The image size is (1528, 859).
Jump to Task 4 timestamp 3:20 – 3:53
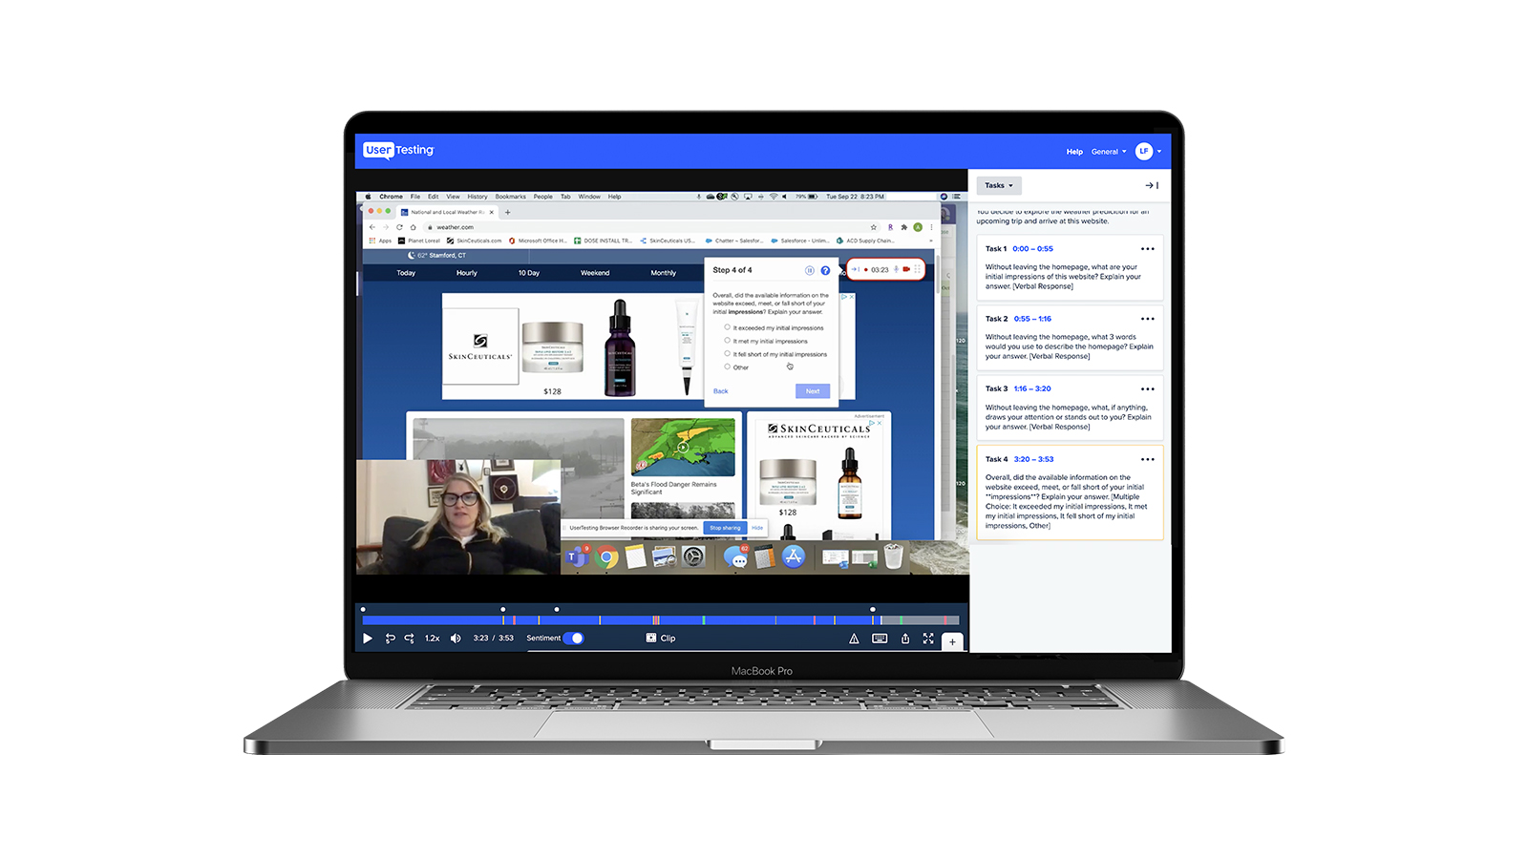(x=1033, y=459)
